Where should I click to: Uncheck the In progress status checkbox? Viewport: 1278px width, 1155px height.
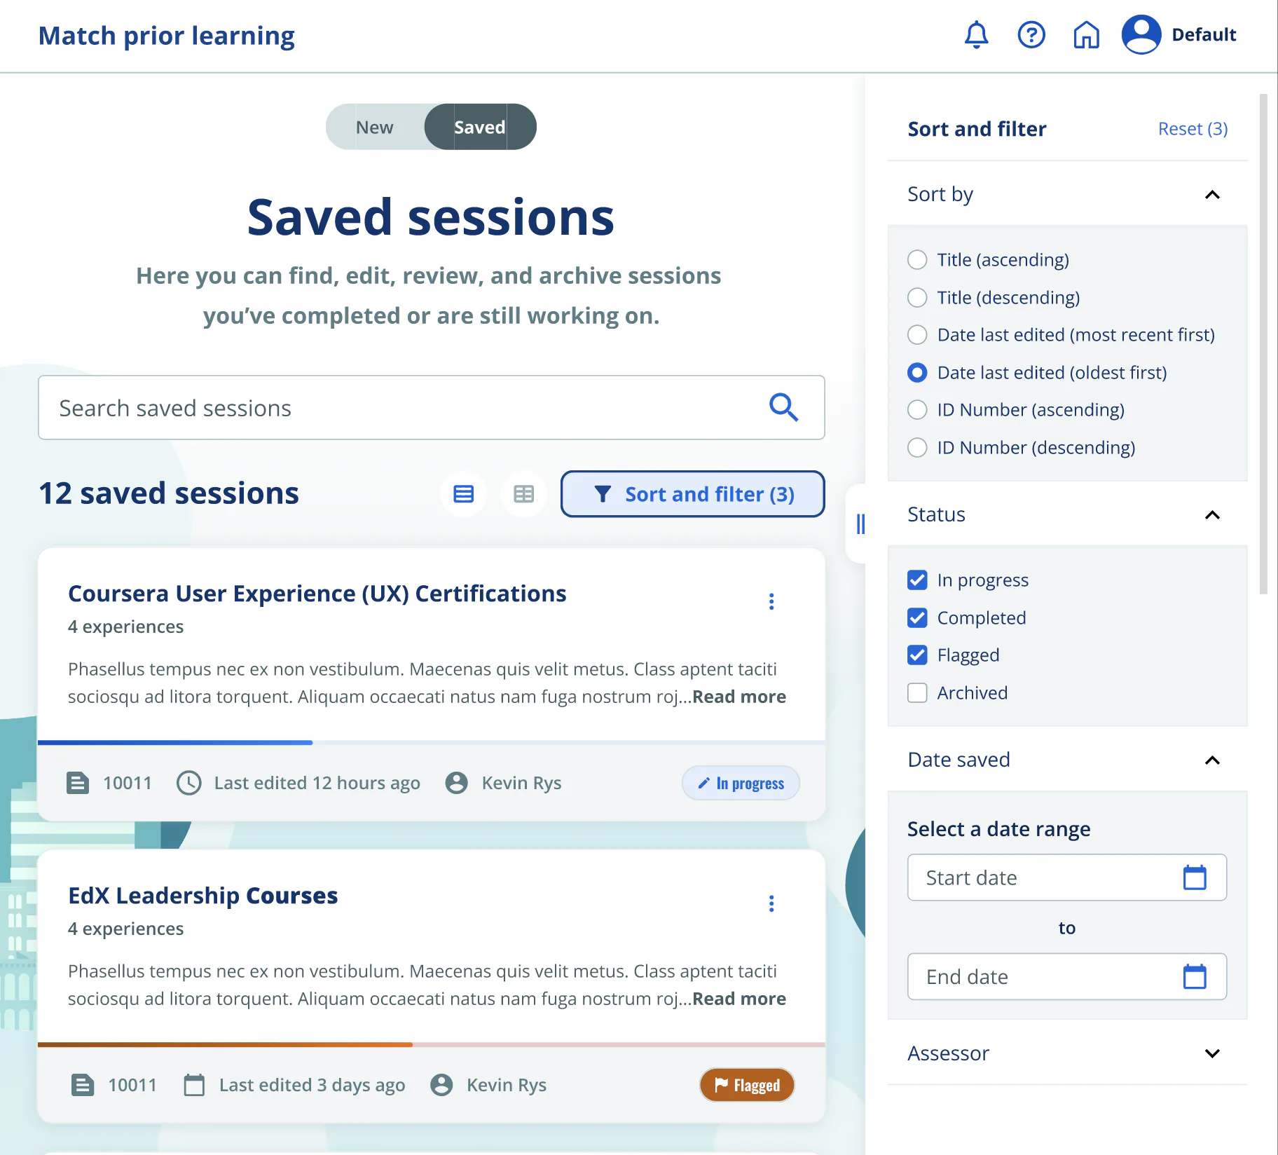tap(917, 580)
